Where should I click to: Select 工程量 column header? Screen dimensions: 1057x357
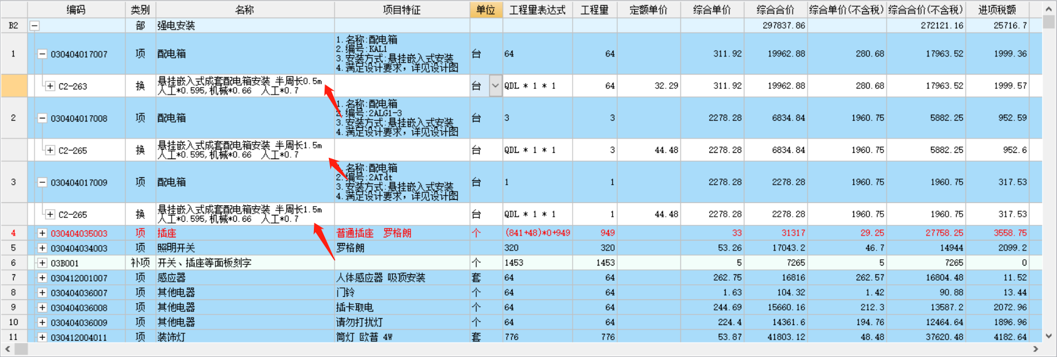(x=595, y=9)
